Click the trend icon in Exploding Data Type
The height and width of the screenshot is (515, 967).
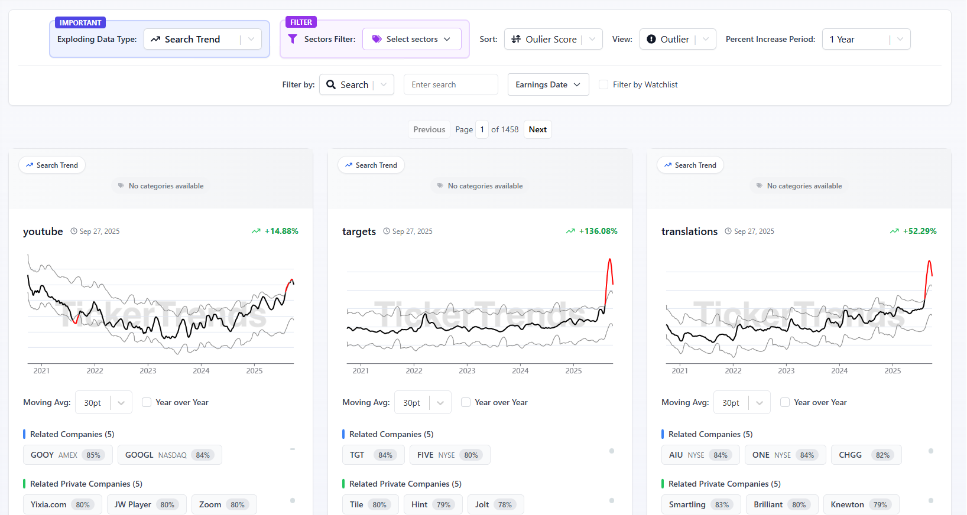155,39
